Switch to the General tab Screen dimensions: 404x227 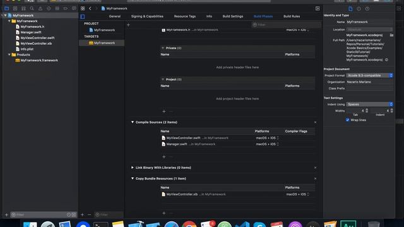click(115, 16)
